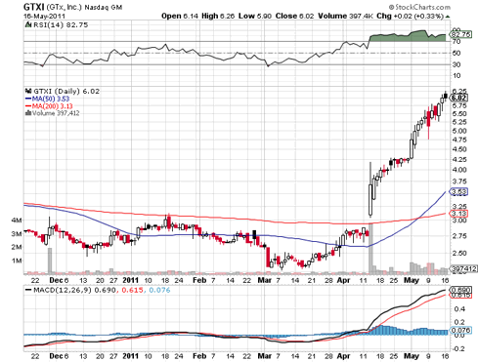Click the blue 0.076 histogram value in MACD legend
This screenshot has height=362, width=478.
click(159, 290)
